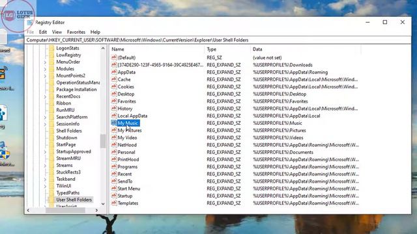Click the tree horizontal scroll right arrow
The width and height of the screenshot is (417, 234).
96,210
